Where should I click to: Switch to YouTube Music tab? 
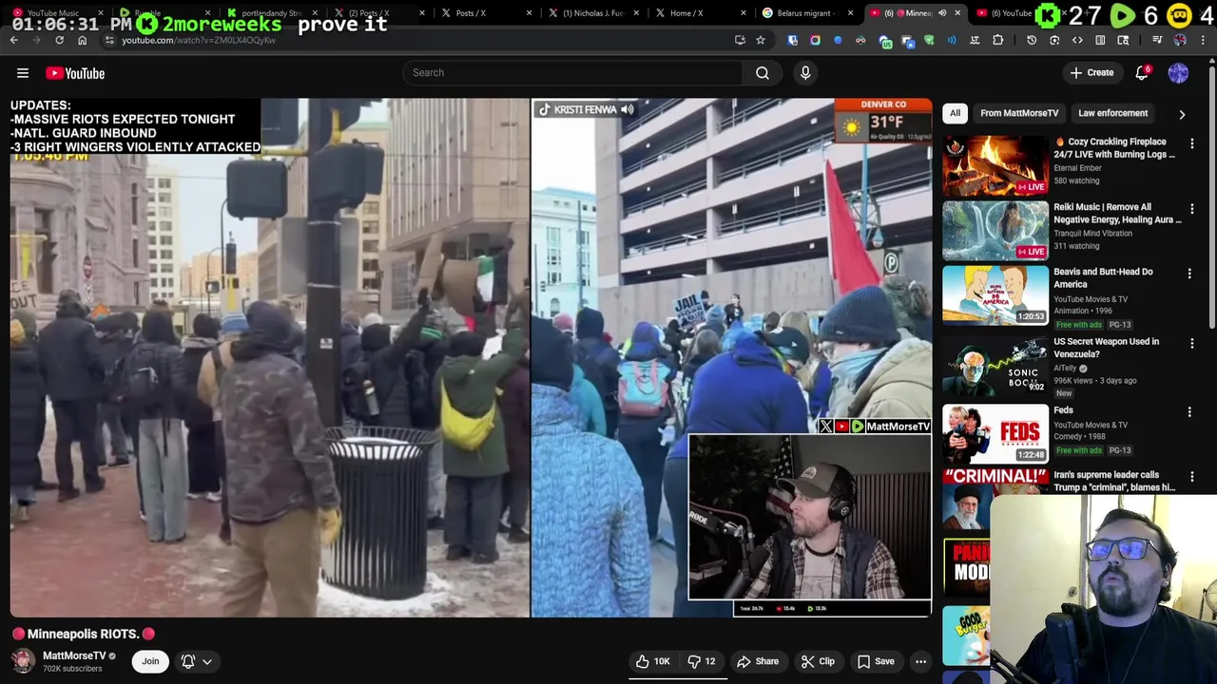pyautogui.click(x=54, y=13)
